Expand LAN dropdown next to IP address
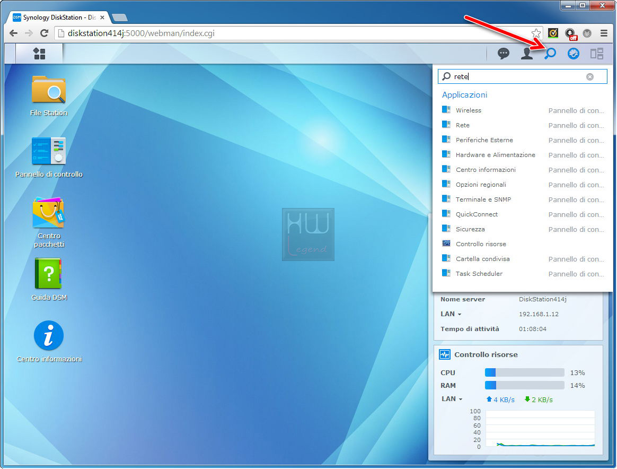 tap(451, 314)
